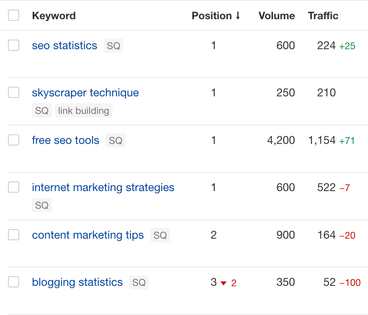Image resolution: width=368 pixels, height=315 pixels.
Task: Sort by the Volume column header
Action: (x=277, y=16)
